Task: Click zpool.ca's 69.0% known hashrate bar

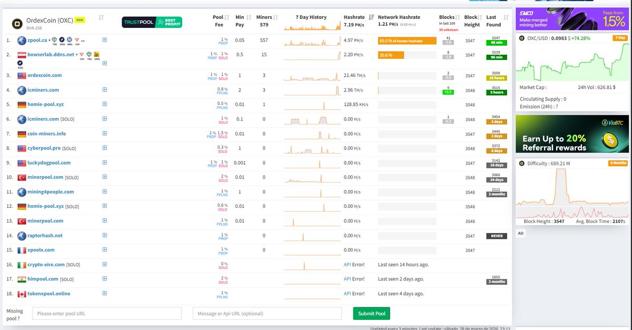Action: (x=407, y=41)
